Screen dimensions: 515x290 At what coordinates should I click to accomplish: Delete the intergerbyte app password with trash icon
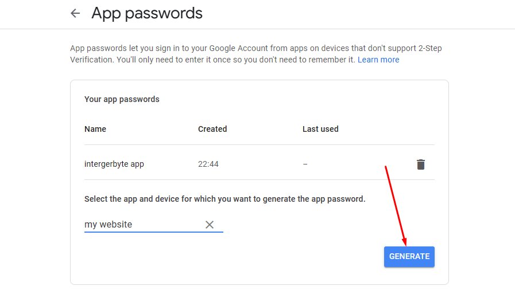pyautogui.click(x=421, y=164)
